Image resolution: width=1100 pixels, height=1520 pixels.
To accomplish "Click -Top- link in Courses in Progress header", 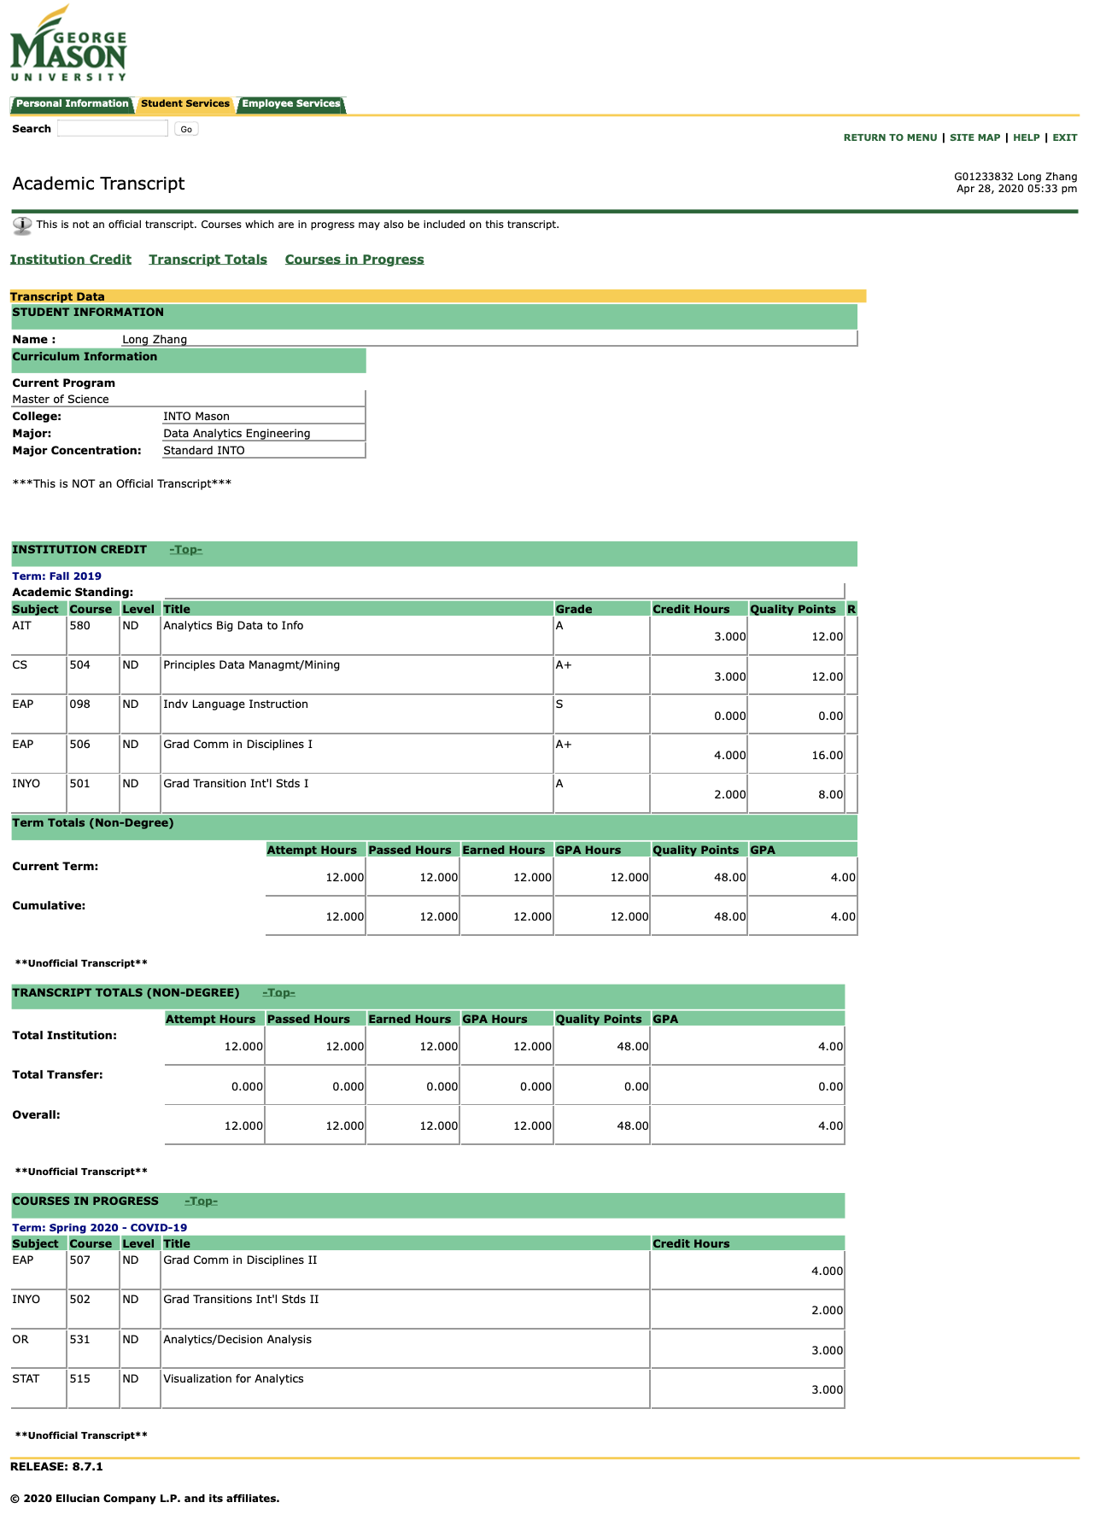I will click(x=202, y=1201).
